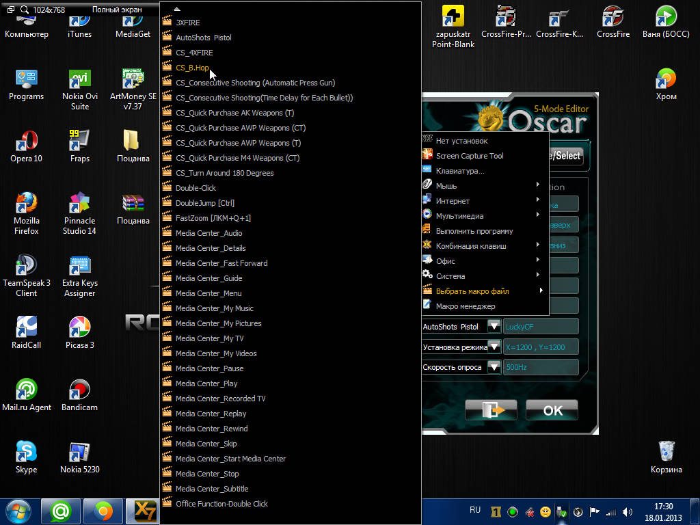The height and width of the screenshot is (525, 700).
Task: Open X7 app in taskbar
Action: [142, 511]
